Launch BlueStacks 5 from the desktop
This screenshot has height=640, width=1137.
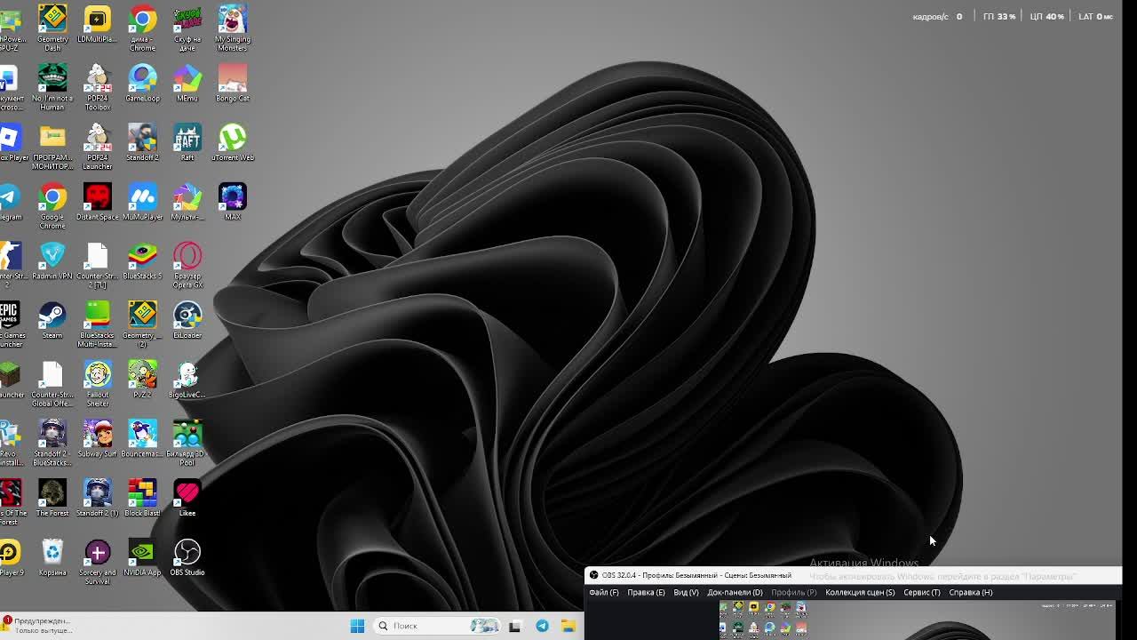point(142,261)
